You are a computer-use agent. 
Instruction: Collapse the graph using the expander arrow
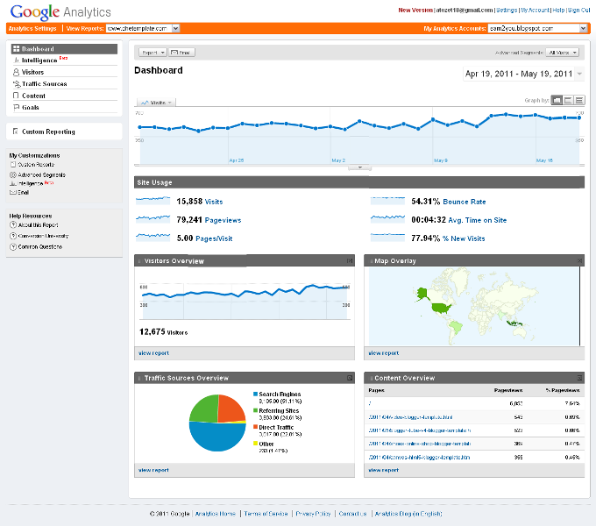[359, 167]
